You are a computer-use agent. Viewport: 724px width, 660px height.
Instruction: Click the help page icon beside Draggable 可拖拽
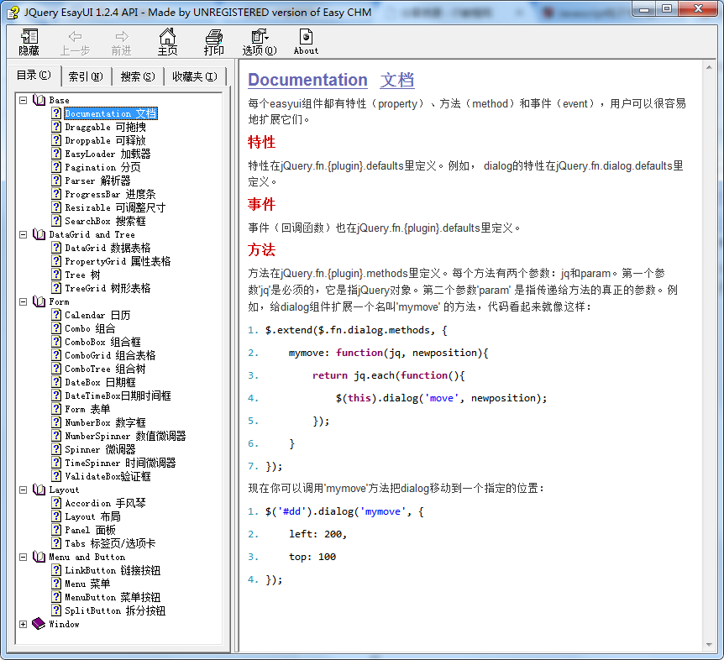56,127
